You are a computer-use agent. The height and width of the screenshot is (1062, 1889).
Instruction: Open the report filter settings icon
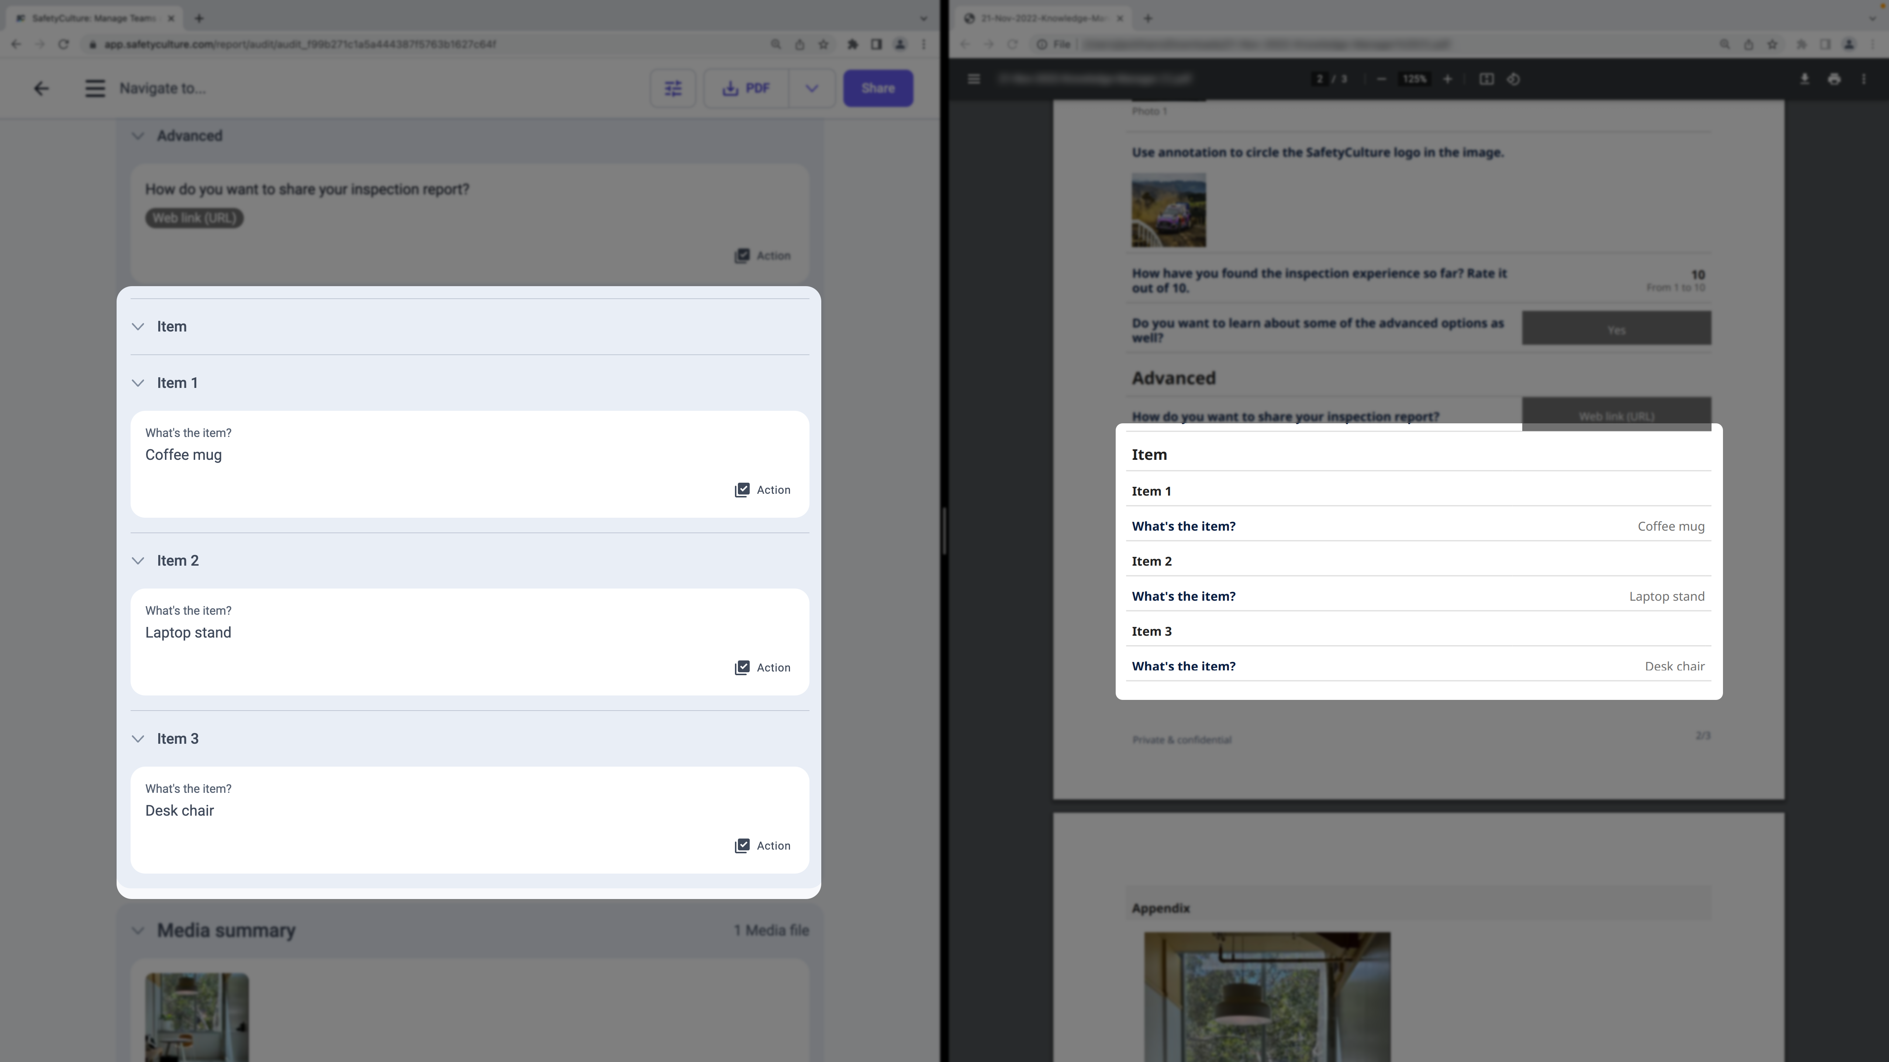click(673, 88)
